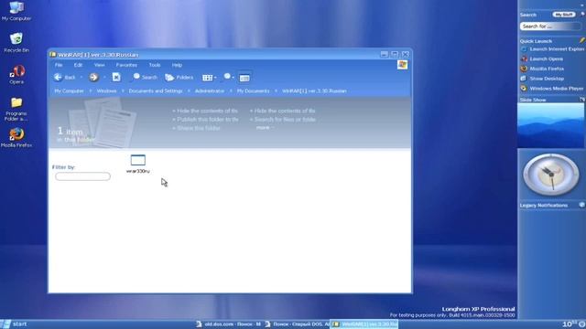Select the wrar330ru file

(x=138, y=164)
